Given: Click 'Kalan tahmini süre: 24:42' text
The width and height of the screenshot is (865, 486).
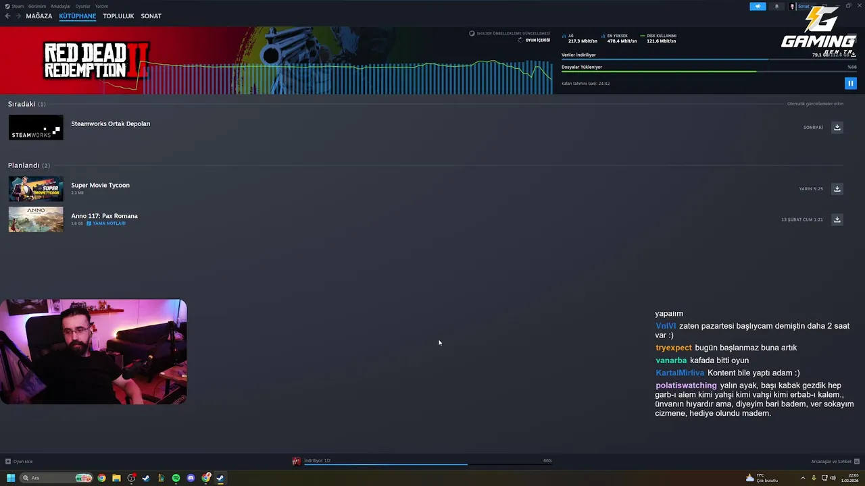Looking at the screenshot, I should click(585, 84).
